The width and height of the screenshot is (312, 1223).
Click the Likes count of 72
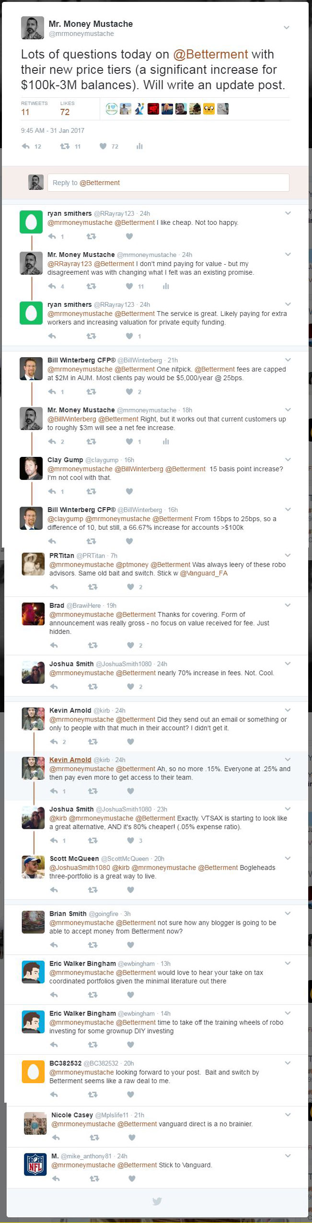(65, 112)
